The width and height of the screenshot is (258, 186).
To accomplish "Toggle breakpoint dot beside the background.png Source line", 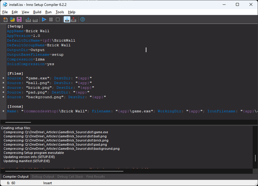I will click(x=3, y=97).
